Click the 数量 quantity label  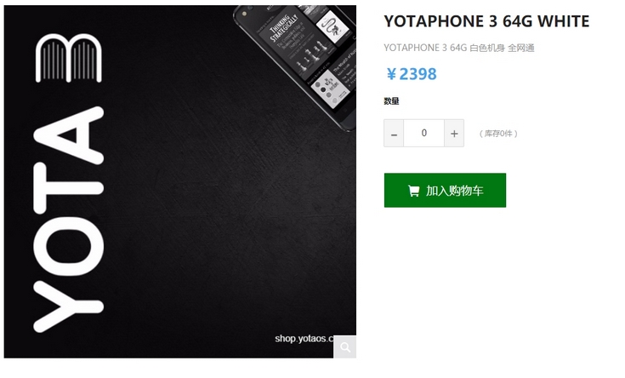(391, 101)
